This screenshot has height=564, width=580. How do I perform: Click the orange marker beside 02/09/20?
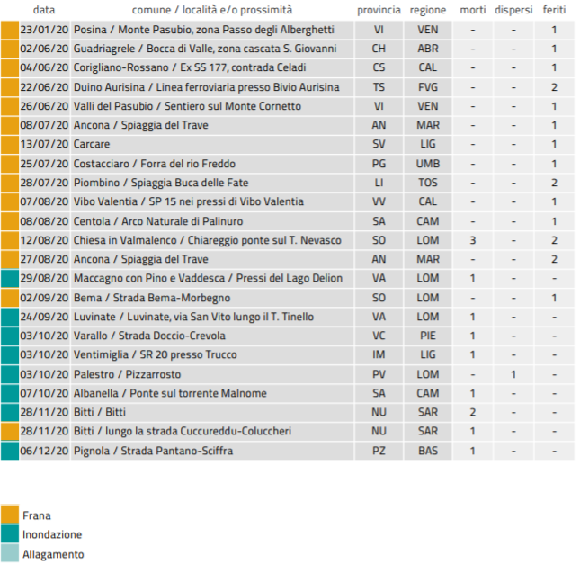click(9, 297)
